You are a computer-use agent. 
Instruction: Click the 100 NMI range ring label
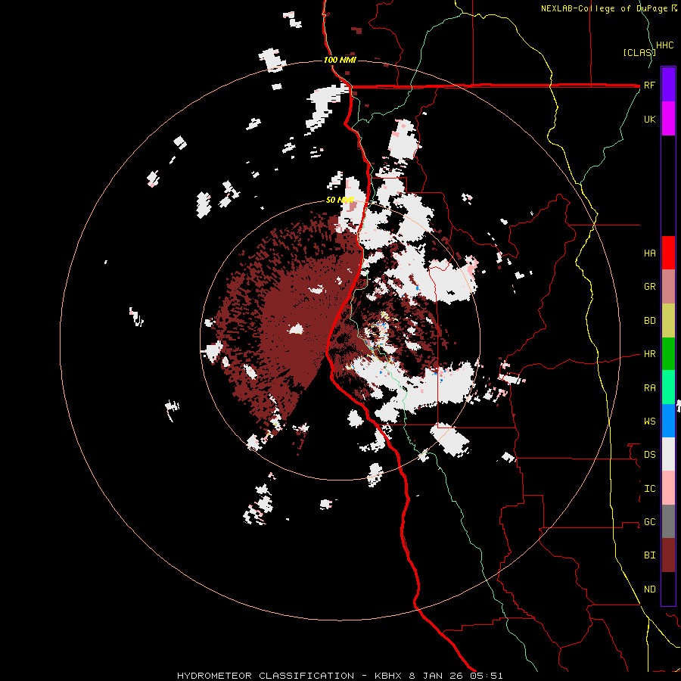340,60
